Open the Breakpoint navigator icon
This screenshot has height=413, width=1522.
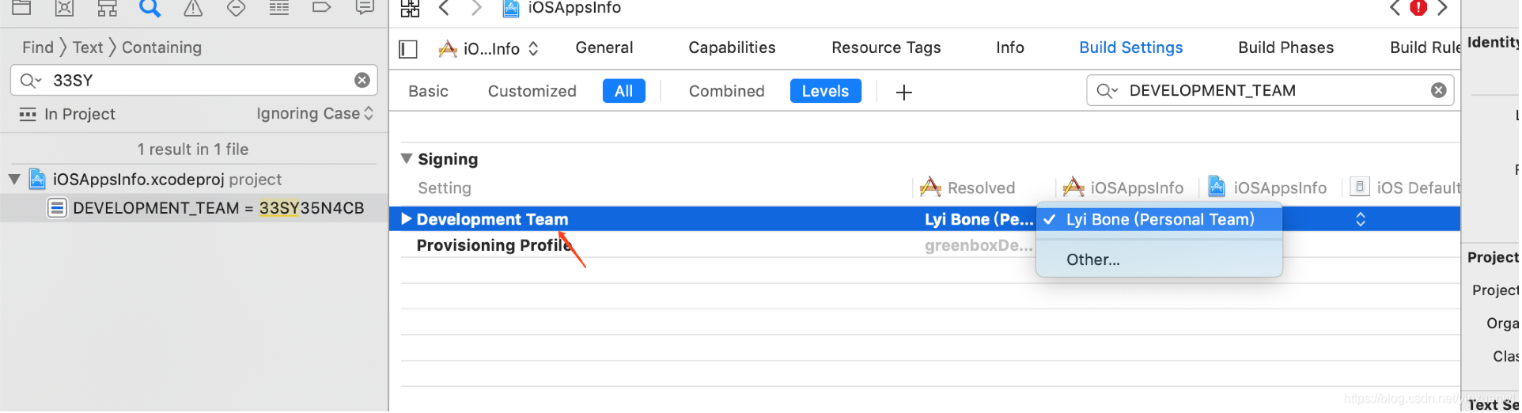point(321,8)
